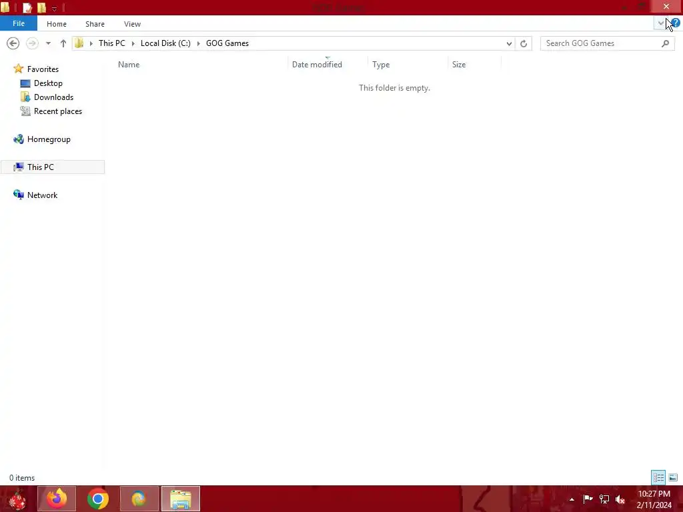The height and width of the screenshot is (512, 683).
Task: Switch to Large icons view in status bar
Action: point(673,477)
